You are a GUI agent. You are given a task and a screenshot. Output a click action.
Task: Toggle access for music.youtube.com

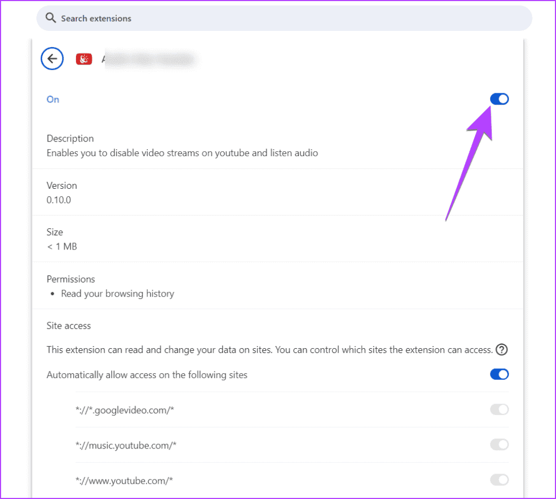(500, 444)
